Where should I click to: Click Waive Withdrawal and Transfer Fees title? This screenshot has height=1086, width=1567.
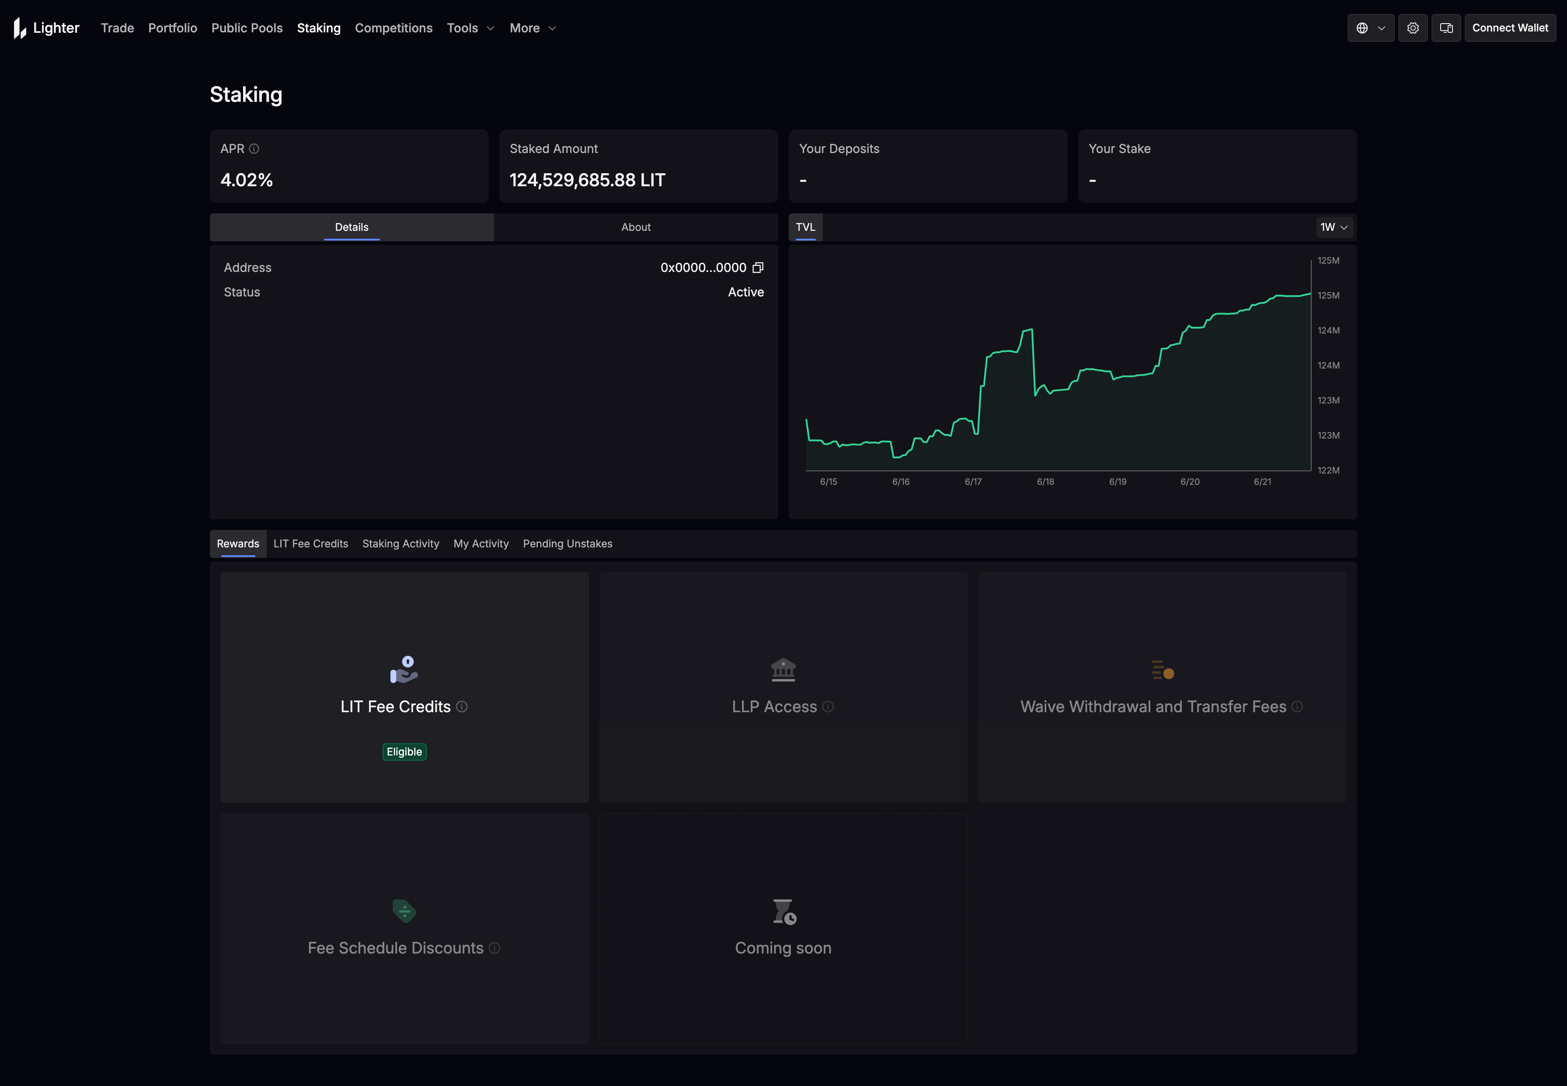point(1153,707)
